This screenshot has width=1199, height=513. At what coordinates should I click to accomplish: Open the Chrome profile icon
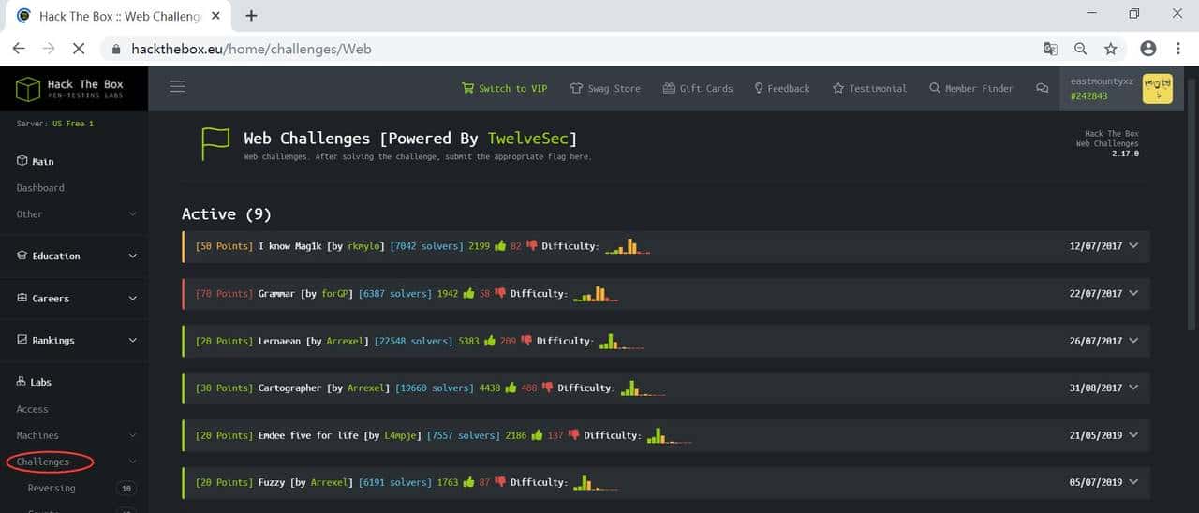pos(1147,49)
